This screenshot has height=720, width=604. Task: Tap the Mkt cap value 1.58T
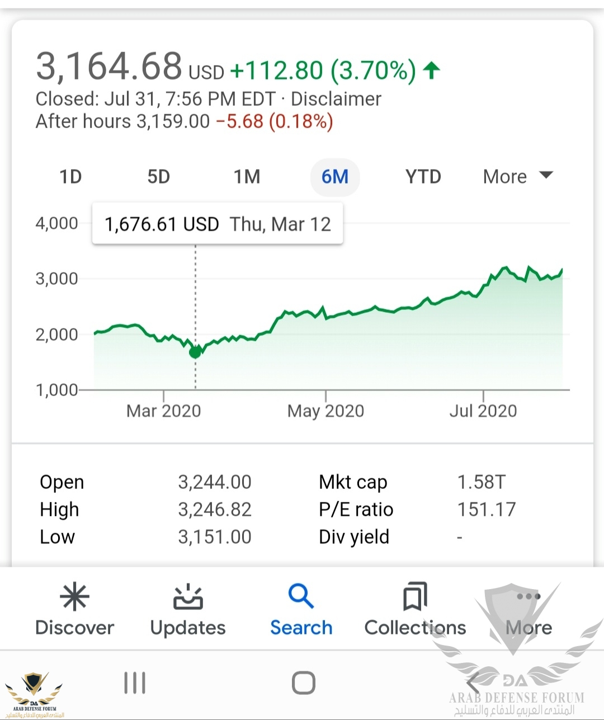tap(482, 482)
